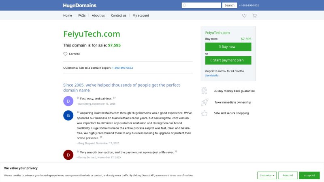324x182 pixels.
Task: Click the See details link
Action: point(211,75)
